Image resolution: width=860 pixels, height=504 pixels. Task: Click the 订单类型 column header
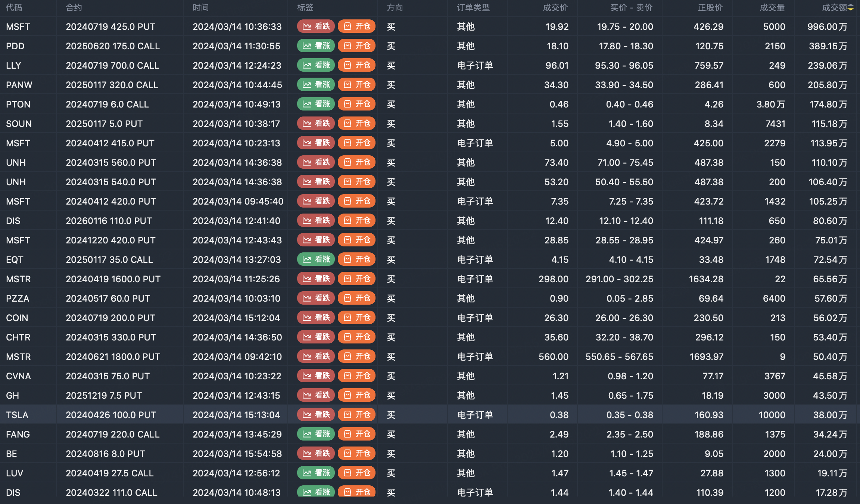click(473, 7)
